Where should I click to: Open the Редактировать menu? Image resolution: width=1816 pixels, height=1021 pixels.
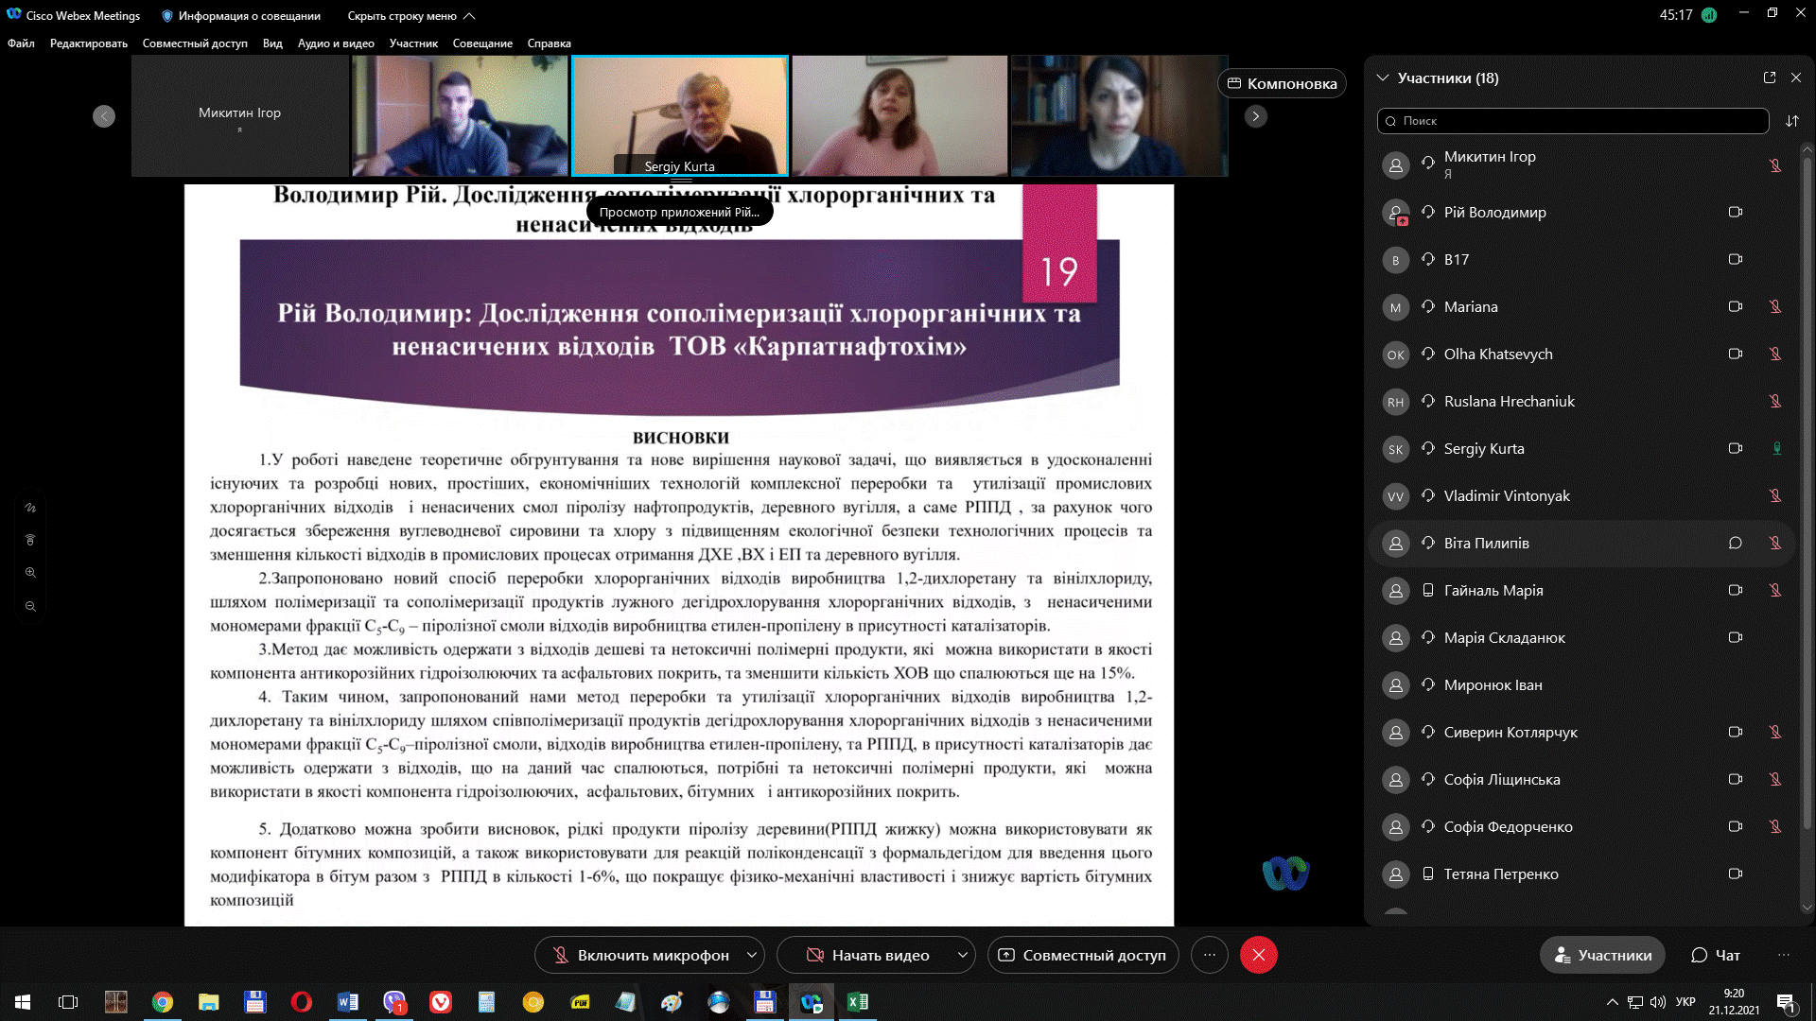pyautogui.click(x=89, y=43)
